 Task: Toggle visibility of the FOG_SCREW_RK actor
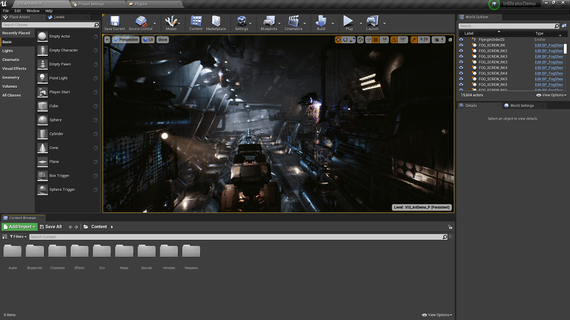(x=461, y=45)
